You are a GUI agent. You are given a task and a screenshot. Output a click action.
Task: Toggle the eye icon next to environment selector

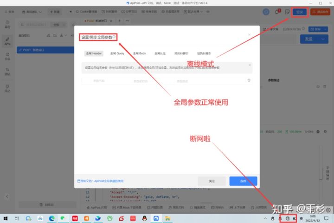click(x=208, y=12)
